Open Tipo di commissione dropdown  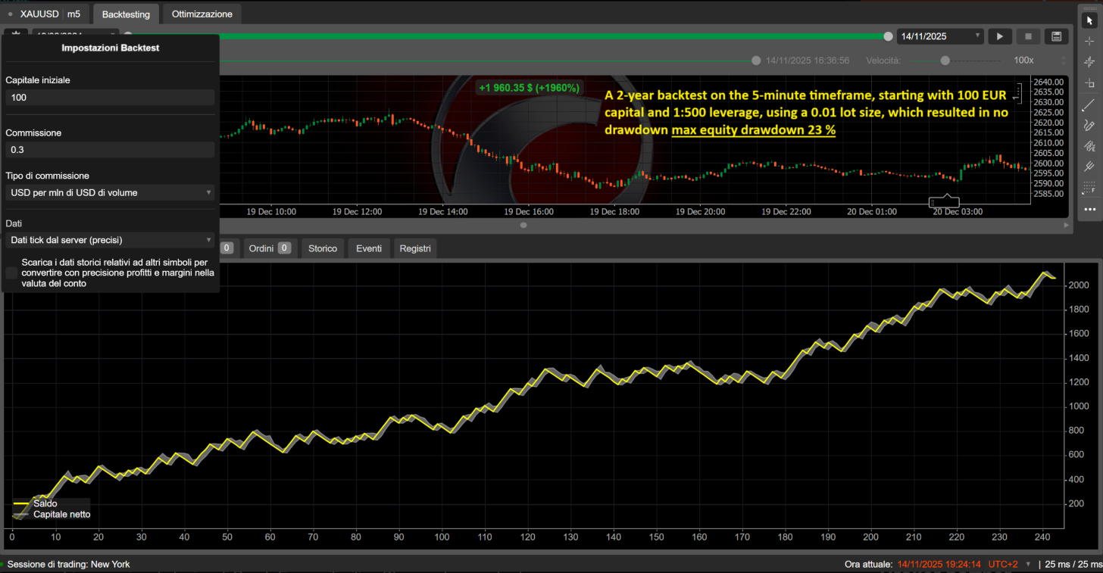(110, 192)
